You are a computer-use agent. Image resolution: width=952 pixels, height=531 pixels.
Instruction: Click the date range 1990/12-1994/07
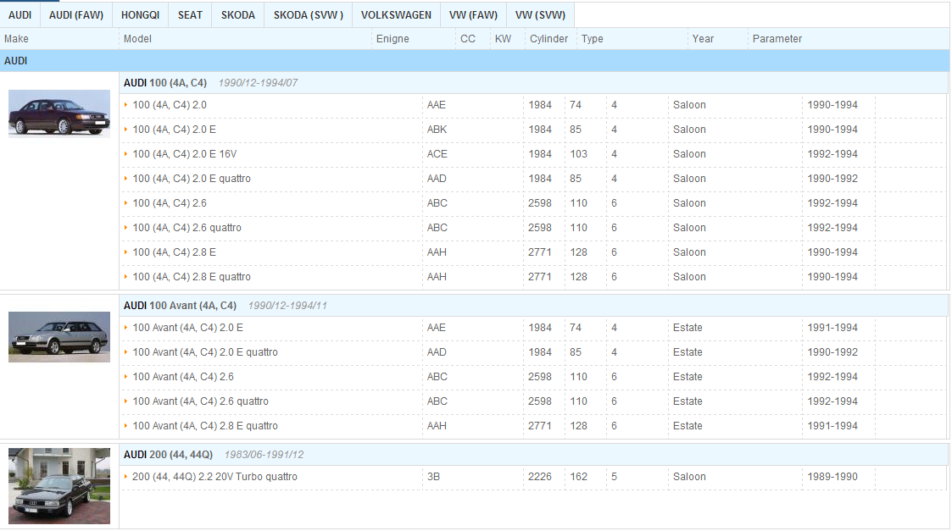[258, 83]
